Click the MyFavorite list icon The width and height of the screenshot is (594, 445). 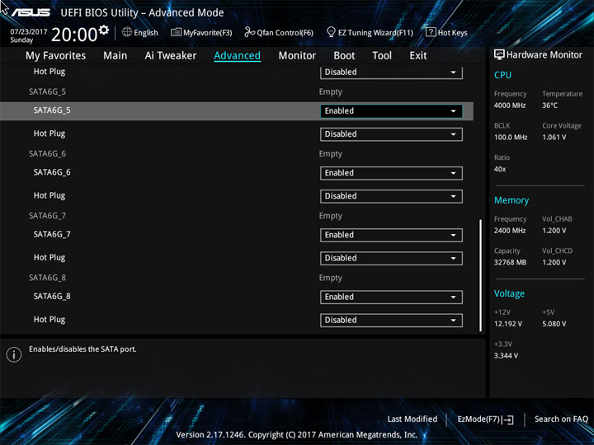click(176, 32)
